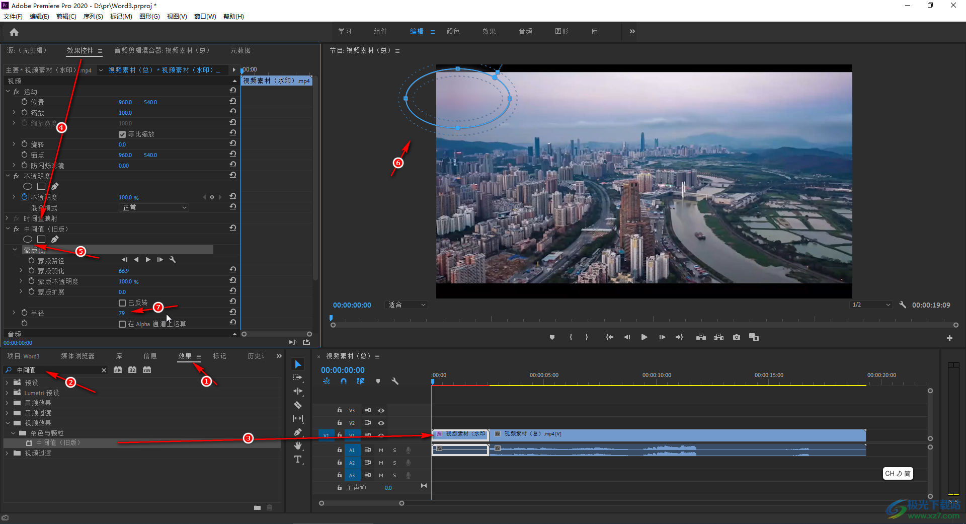Open the Media Browser panel tab
The image size is (966, 524).
pos(77,356)
